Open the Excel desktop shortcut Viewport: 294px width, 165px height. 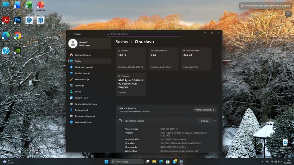tap(29, 6)
